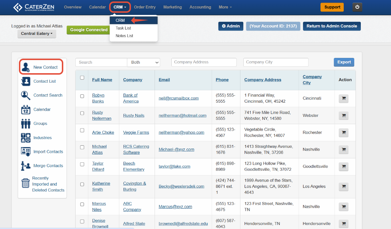Click the Google Connected button

[88, 30]
